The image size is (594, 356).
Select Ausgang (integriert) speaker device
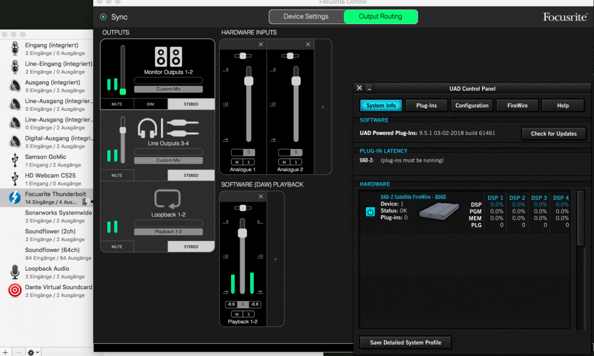click(15, 86)
